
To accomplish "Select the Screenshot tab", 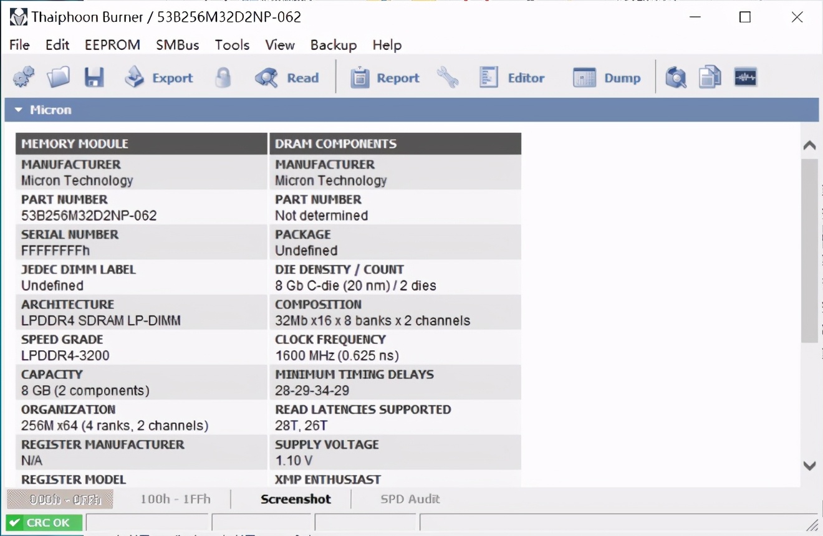I will point(296,499).
